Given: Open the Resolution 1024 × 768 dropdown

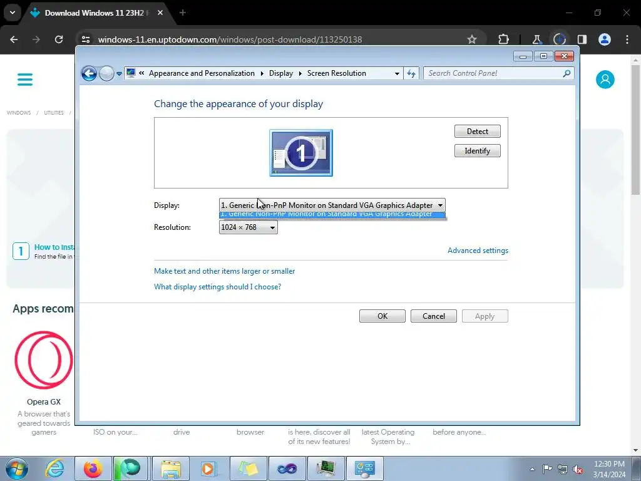Looking at the screenshot, I should click(248, 227).
